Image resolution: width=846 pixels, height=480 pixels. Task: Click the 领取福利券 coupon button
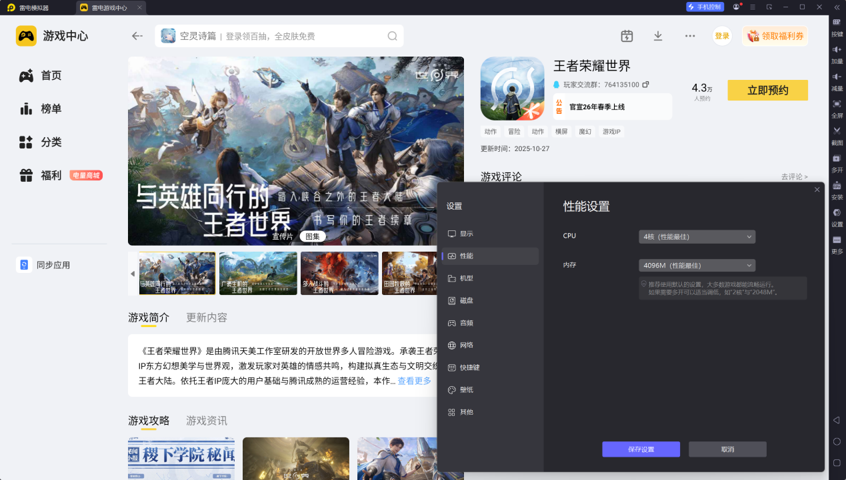click(775, 36)
